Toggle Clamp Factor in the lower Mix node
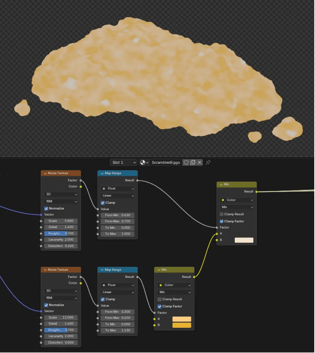Screen dimensions: 315x353 [159, 307]
